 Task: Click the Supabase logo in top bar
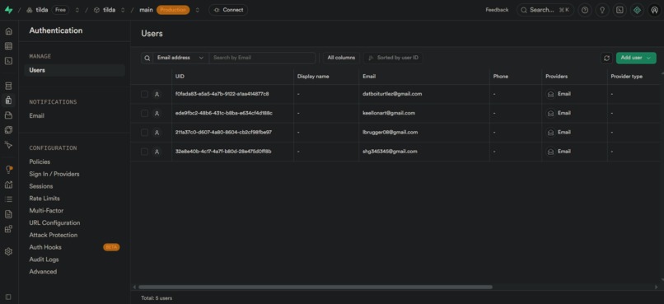(x=8, y=10)
